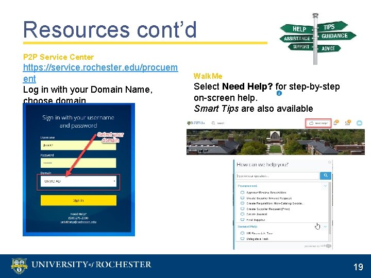Click the help email link under Need Help
The width and height of the screenshot is (371, 278).
pos(78,222)
